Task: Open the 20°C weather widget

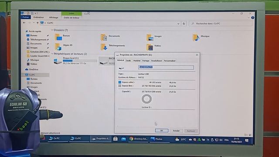Action: pos(180,140)
